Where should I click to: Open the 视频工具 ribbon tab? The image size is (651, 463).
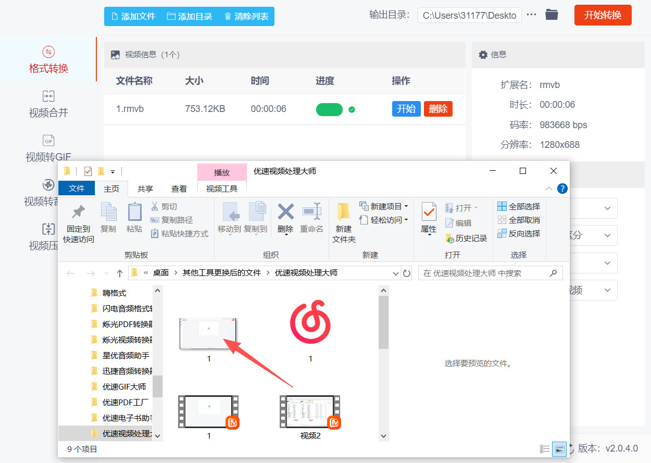click(x=222, y=189)
